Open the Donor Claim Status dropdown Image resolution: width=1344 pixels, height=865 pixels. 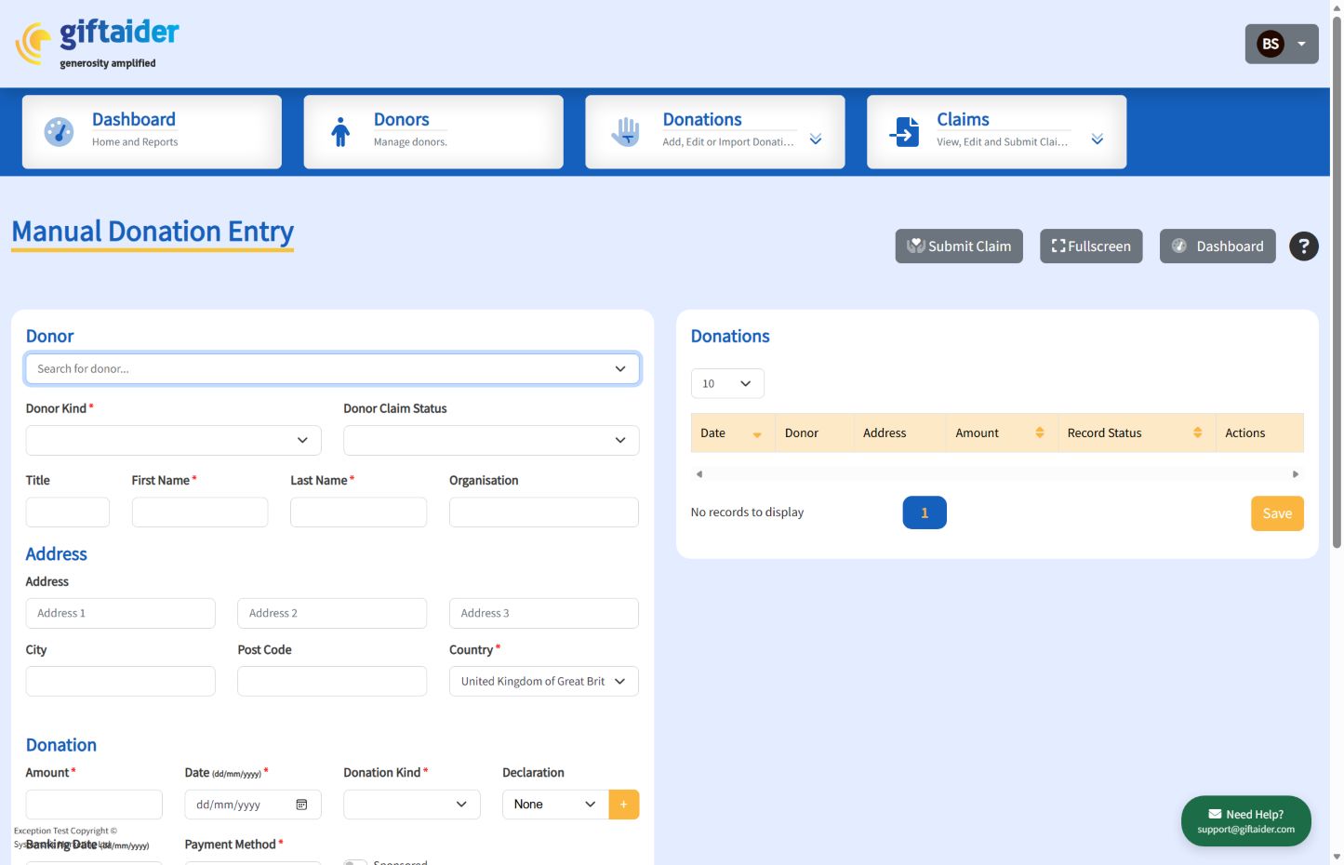[x=491, y=440]
